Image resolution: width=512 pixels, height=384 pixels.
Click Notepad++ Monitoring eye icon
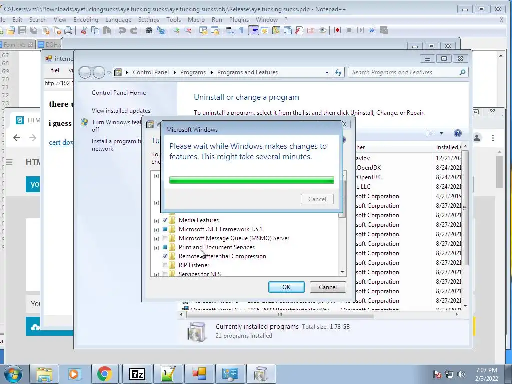pos(322,30)
